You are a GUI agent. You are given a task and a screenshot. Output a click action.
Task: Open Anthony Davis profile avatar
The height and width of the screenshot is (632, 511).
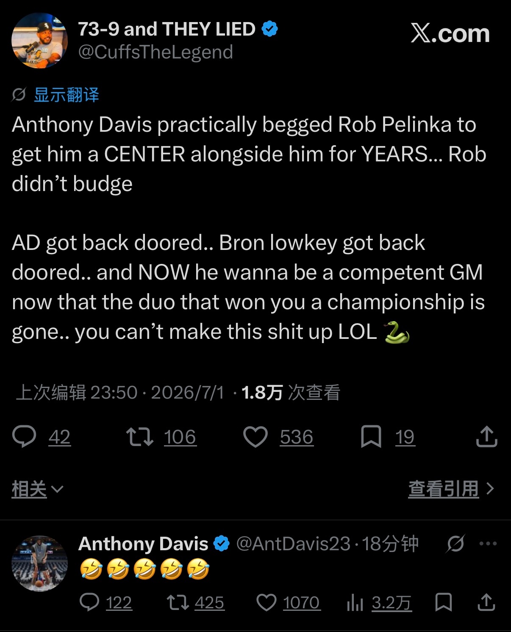click(39, 563)
